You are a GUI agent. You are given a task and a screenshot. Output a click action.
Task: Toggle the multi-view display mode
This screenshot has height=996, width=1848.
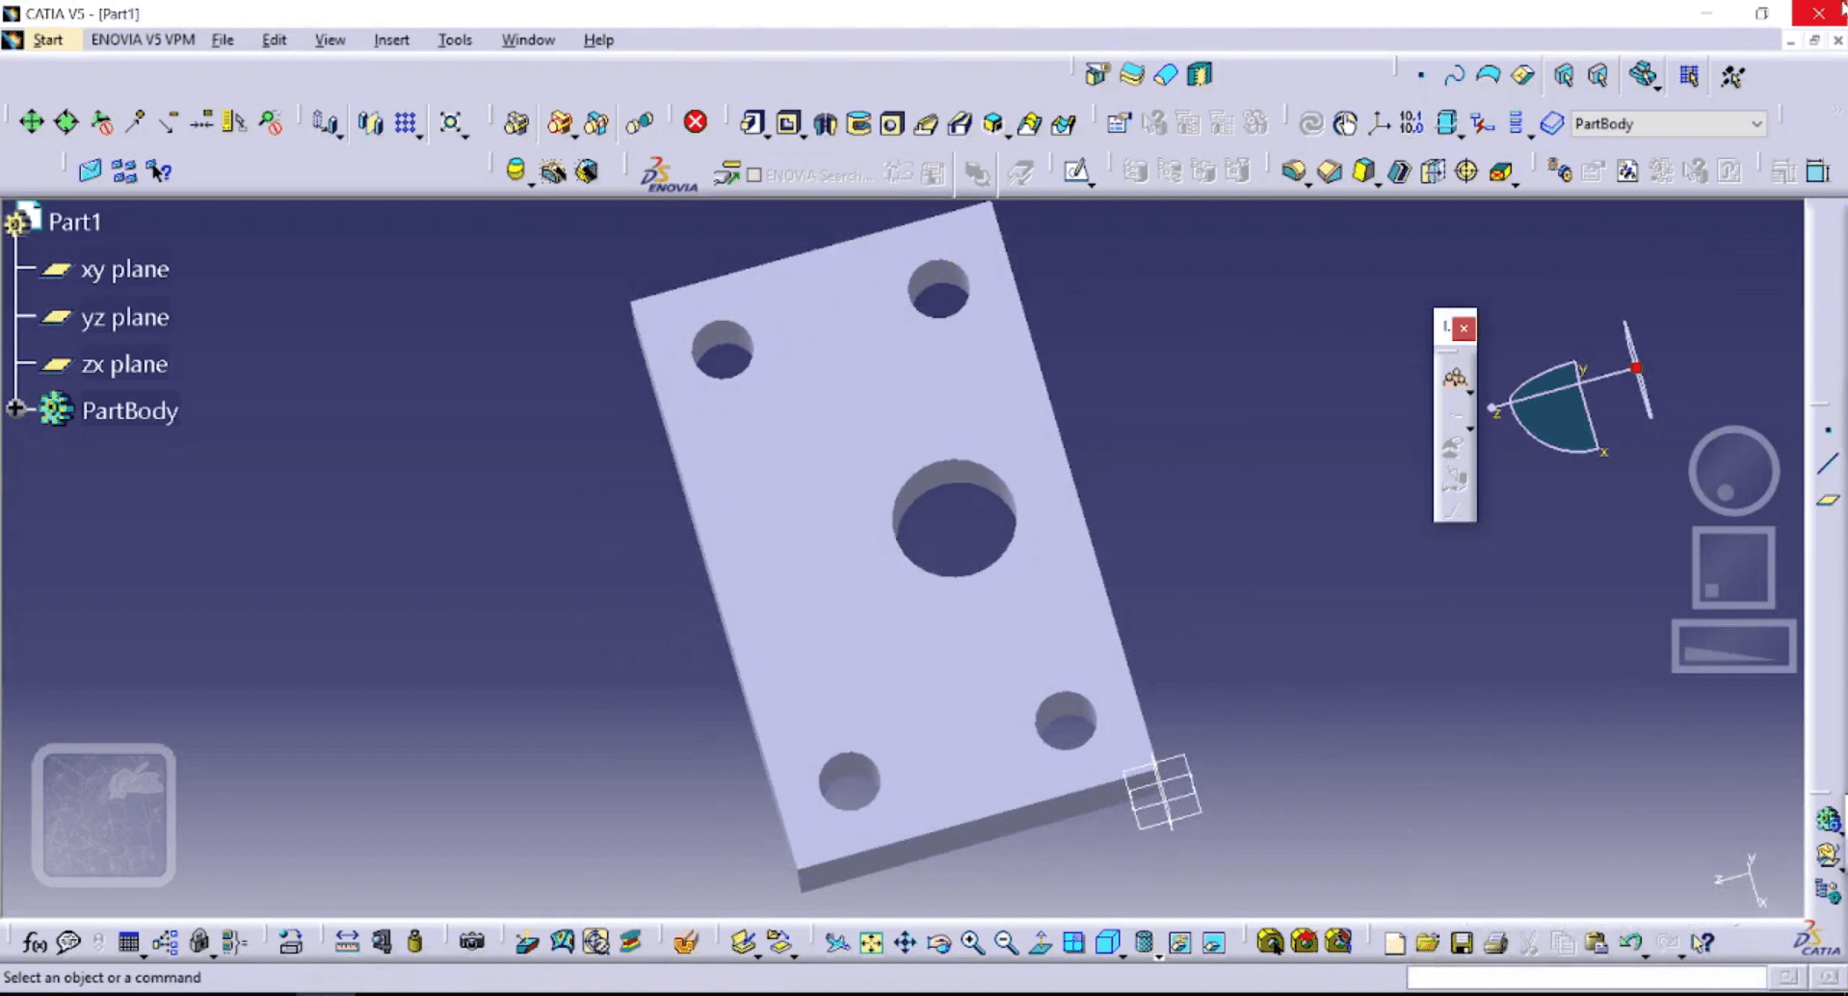point(1073,942)
